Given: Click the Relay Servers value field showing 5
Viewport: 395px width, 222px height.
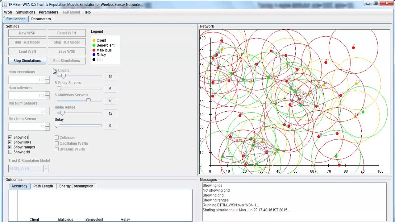Looking at the screenshot, I should click(110, 89).
